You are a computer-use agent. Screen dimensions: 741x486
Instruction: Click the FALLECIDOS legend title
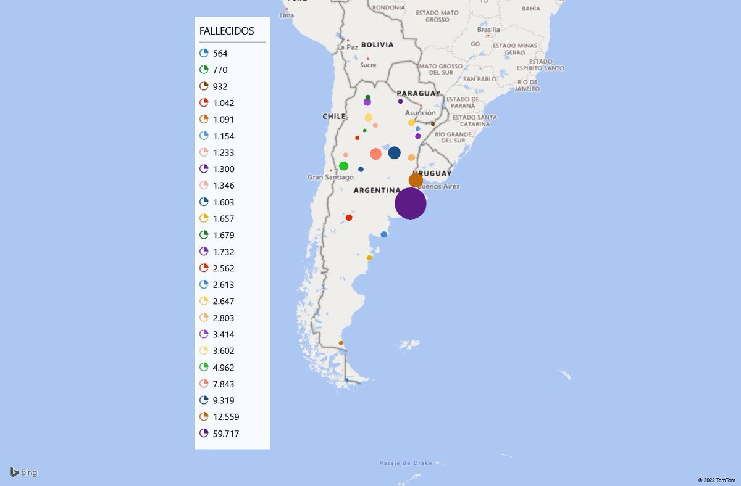tap(227, 31)
